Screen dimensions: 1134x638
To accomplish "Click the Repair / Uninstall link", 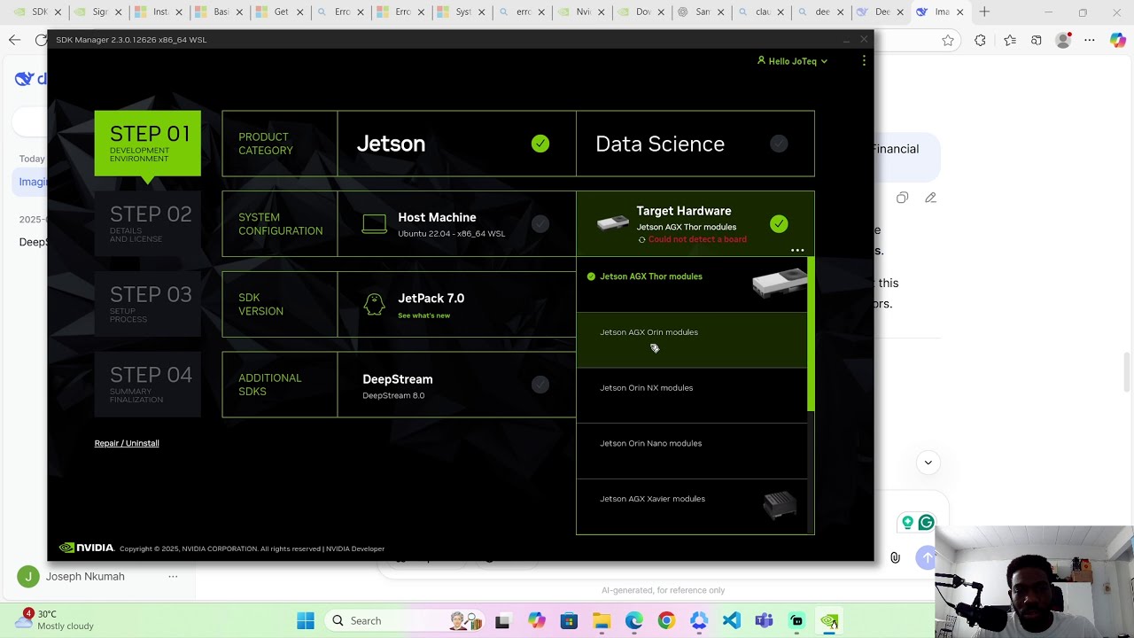I will [127, 443].
